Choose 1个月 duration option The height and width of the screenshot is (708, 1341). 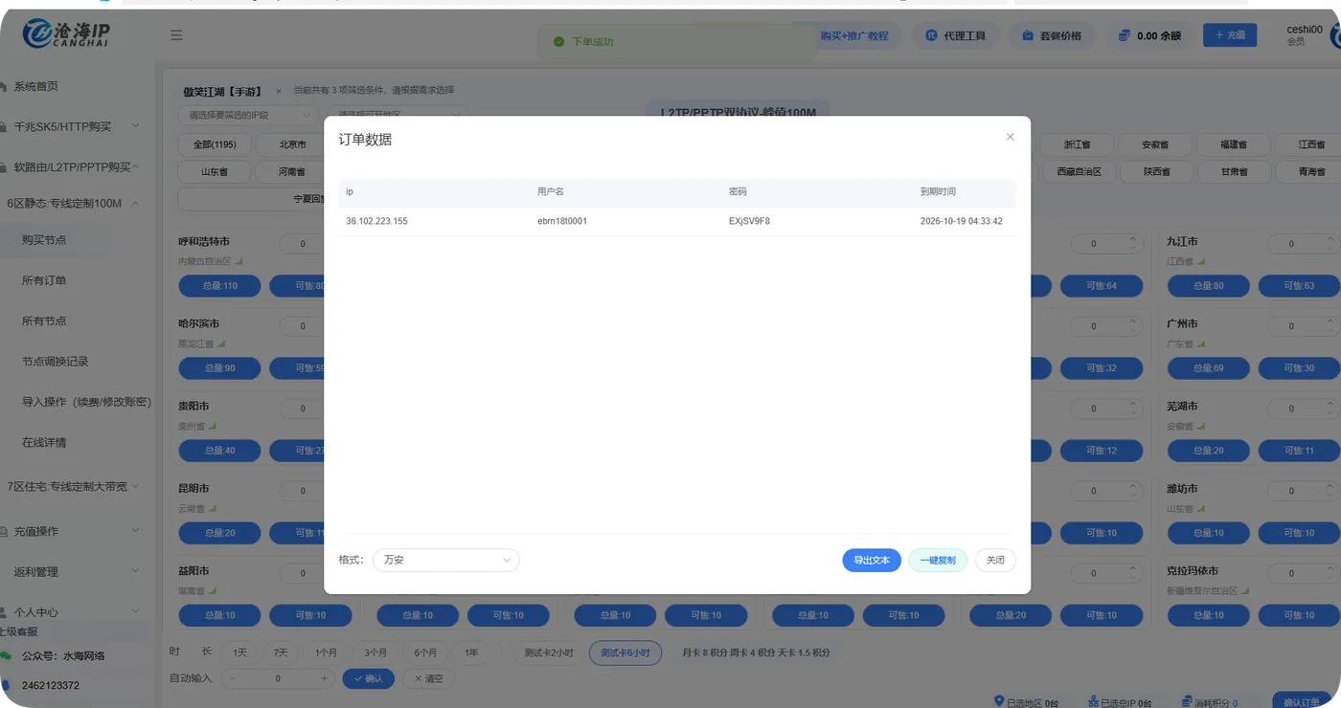[x=326, y=653]
